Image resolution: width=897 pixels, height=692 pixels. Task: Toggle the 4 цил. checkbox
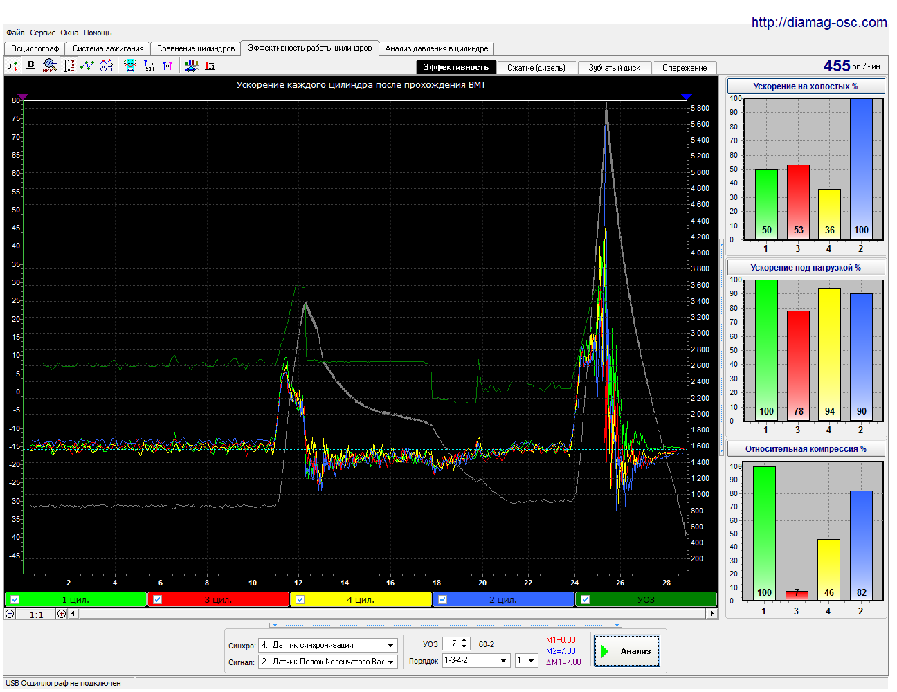coord(300,600)
